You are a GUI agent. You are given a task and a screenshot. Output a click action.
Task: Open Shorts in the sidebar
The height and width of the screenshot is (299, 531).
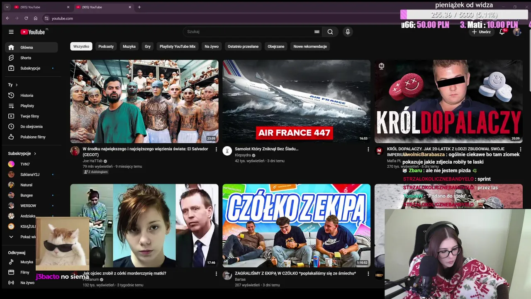point(32,58)
